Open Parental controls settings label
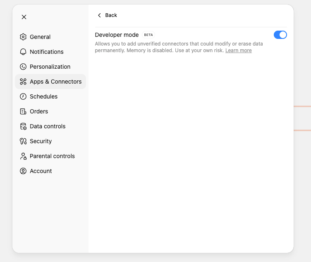Image resolution: width=311 pixels, height=262 pixels. 52,156
